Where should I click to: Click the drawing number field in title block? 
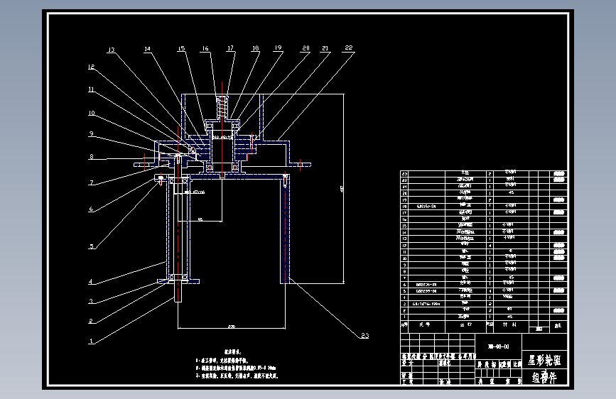point(499,346)
